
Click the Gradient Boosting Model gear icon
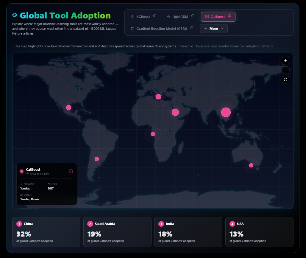[132, 28]
